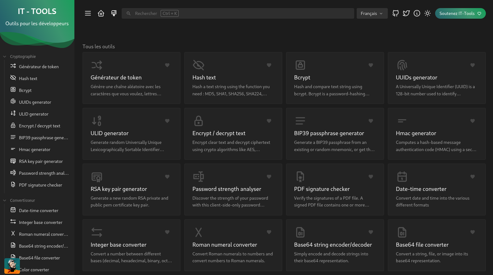Toggle the sidebar menu hamburger icon

tap(88, 13)
